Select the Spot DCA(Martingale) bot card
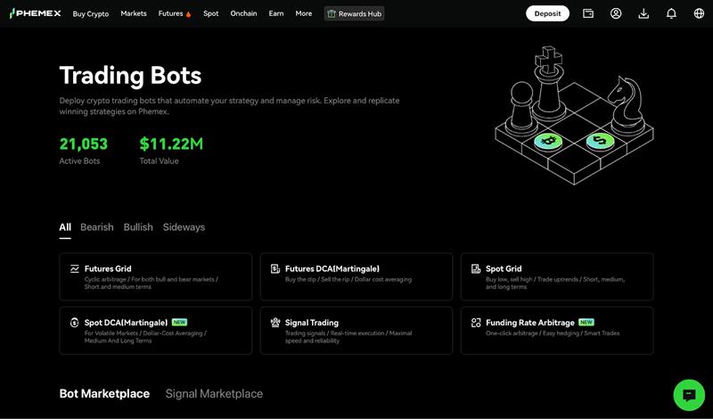This screenshot has width=713, height=419. 155,330
